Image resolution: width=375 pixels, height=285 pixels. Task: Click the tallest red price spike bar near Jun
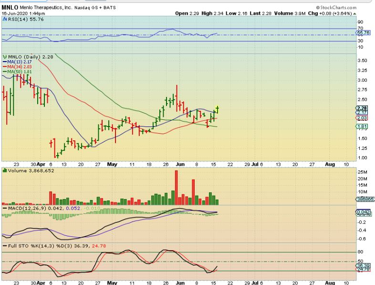coord(177,98)
